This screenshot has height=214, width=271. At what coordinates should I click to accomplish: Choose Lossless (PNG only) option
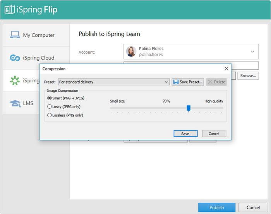pos(49,115)
